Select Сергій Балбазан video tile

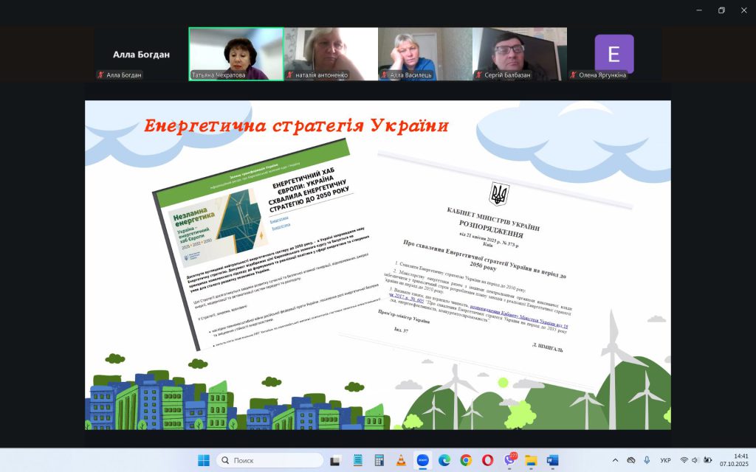pyautogui.click(x=520, y=54)
